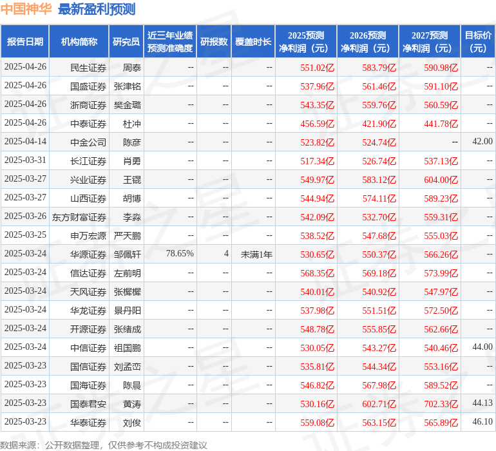Click the 551.02亿 2025 profit value
Viewport: 496px width, 451px height.
318,68
